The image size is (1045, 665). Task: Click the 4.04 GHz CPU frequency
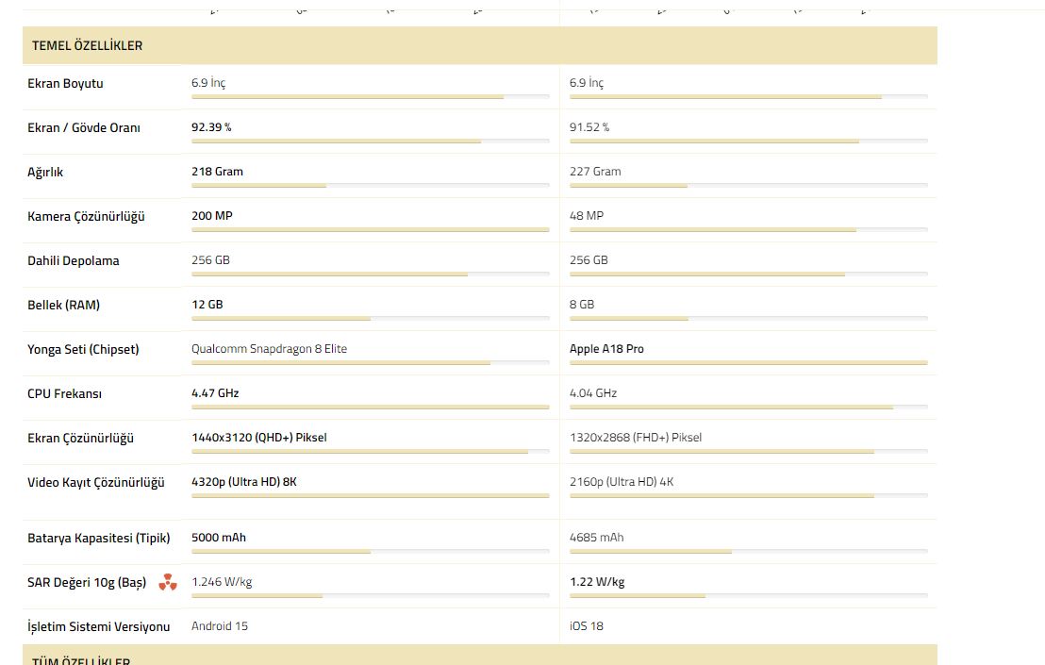(x=593, y=393)
